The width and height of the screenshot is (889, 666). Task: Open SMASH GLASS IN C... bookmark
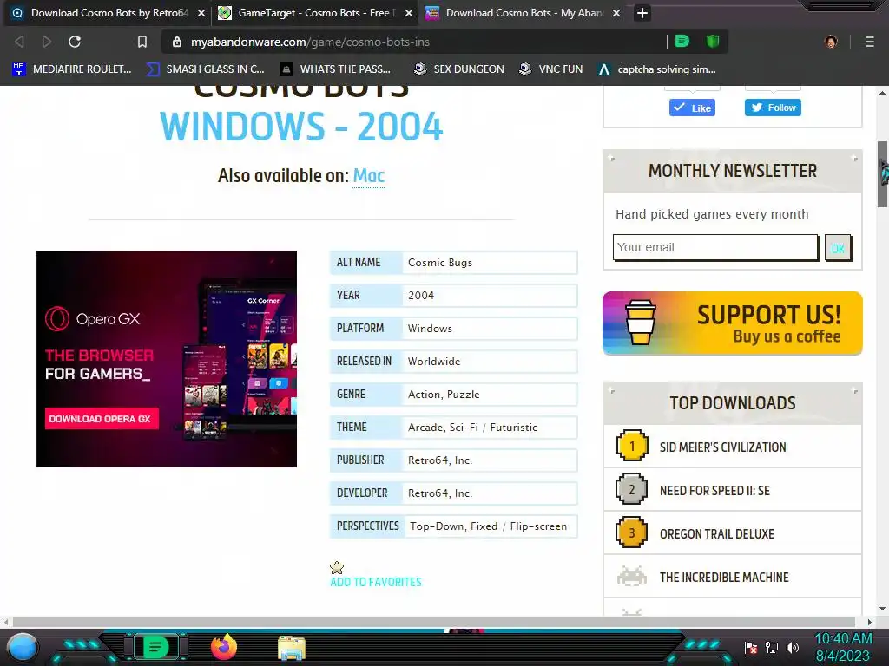click(x=205, y=69)
